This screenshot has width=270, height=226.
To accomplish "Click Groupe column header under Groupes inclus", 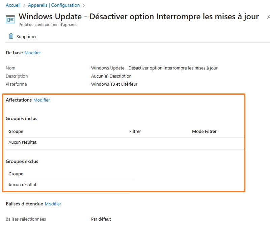I will (16, 132).
